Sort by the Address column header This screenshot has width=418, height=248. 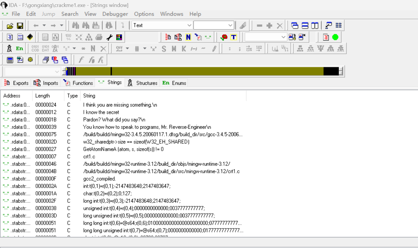pyautogui.click(x=17, y=96)
